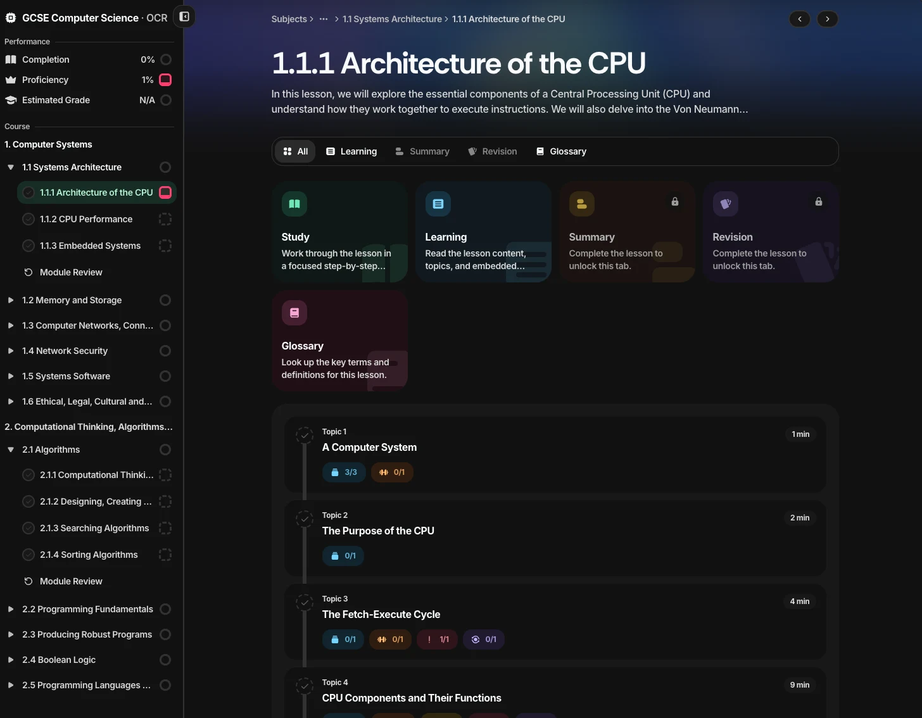
Task: Switch to the Glossary tab
Action: tap(561, 151)
